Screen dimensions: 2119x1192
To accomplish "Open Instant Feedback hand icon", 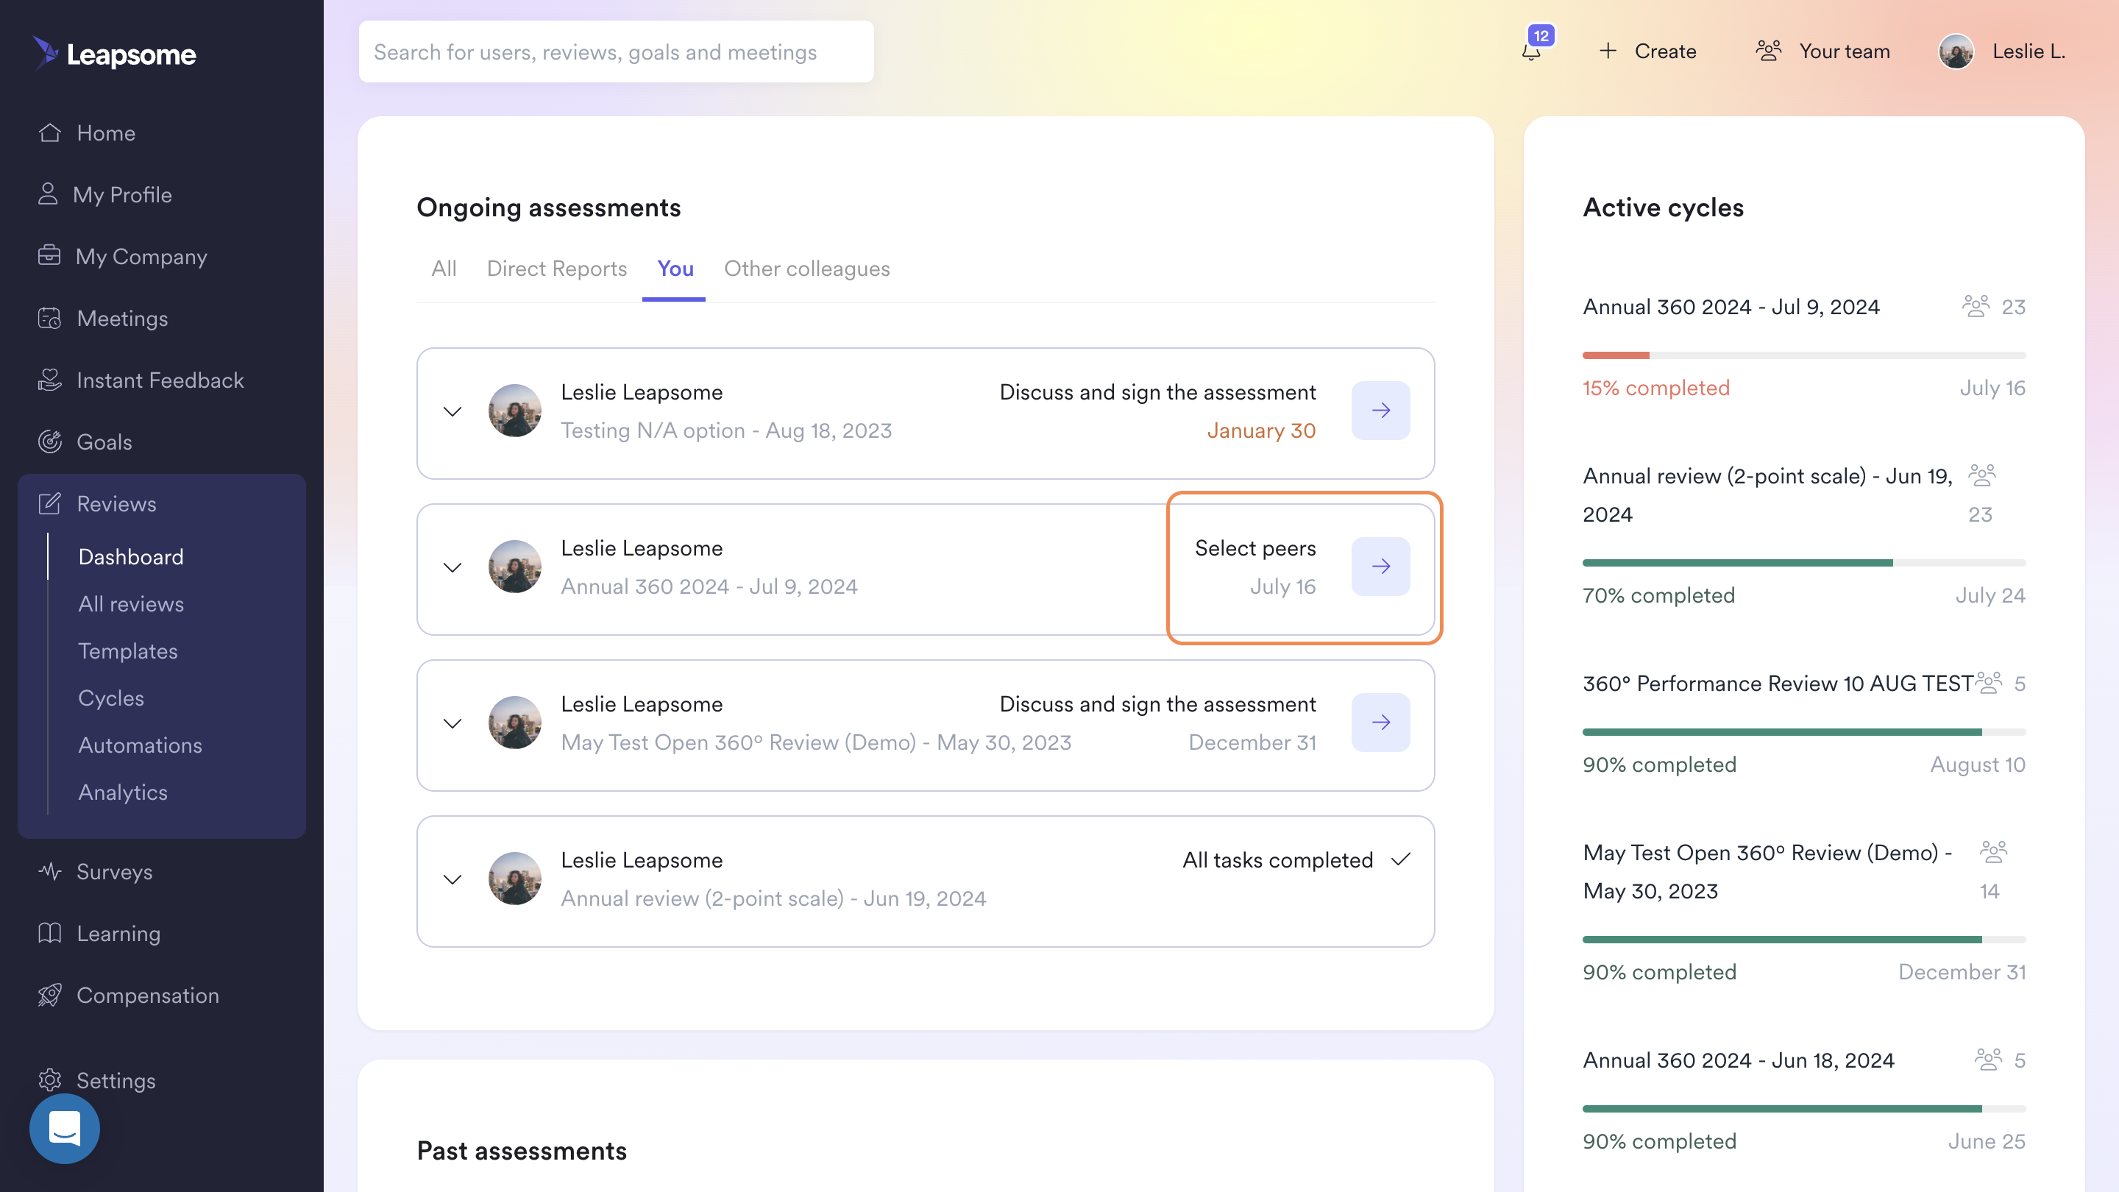I will (49, 379).
